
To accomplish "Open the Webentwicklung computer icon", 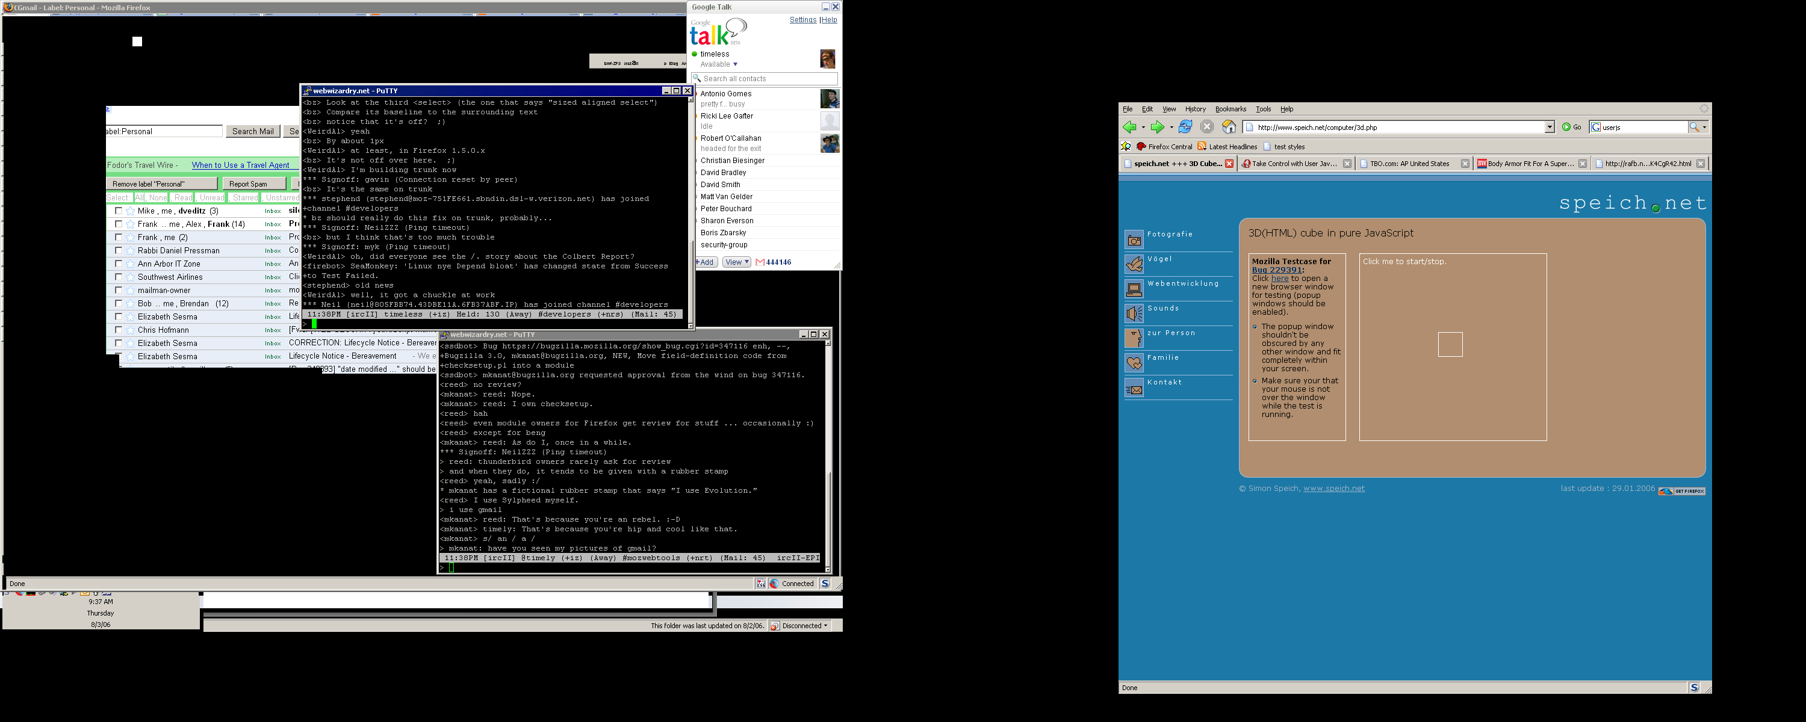I will (x=1134, y=289).
